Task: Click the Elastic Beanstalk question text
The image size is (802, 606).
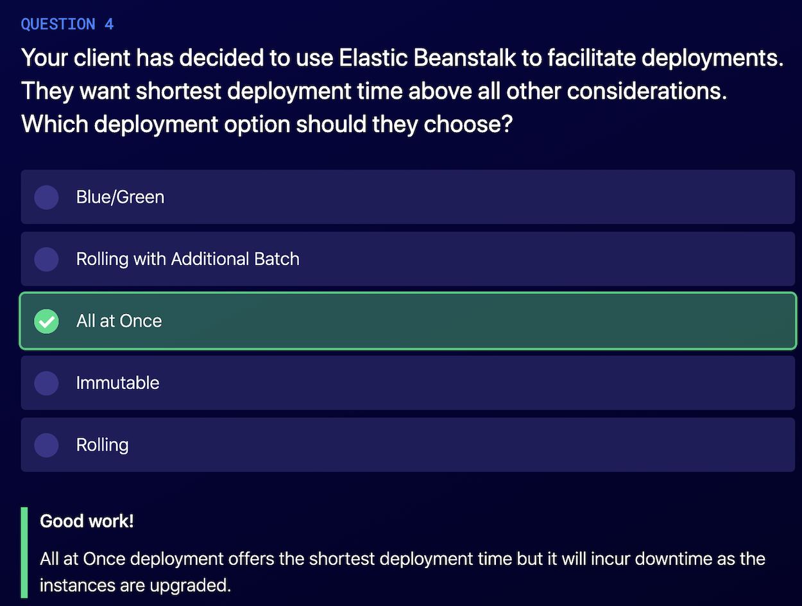Action: [402, 58]
